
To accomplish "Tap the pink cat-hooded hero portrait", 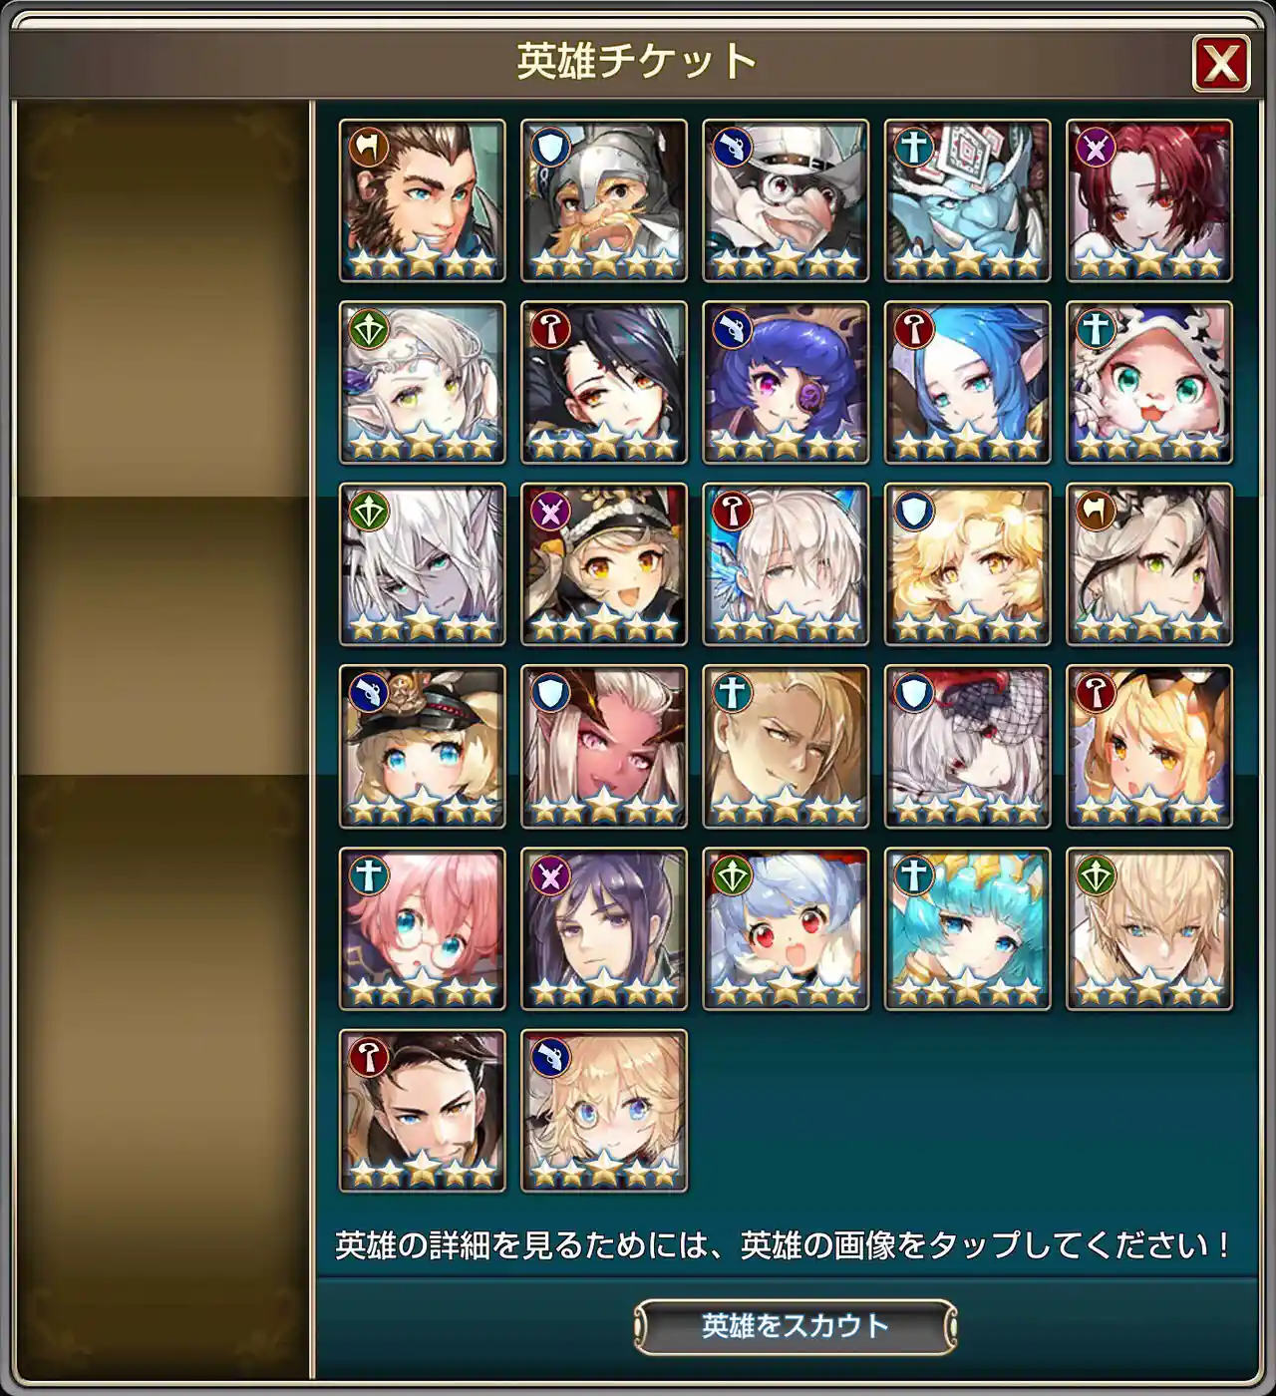I will point(1149,383).
